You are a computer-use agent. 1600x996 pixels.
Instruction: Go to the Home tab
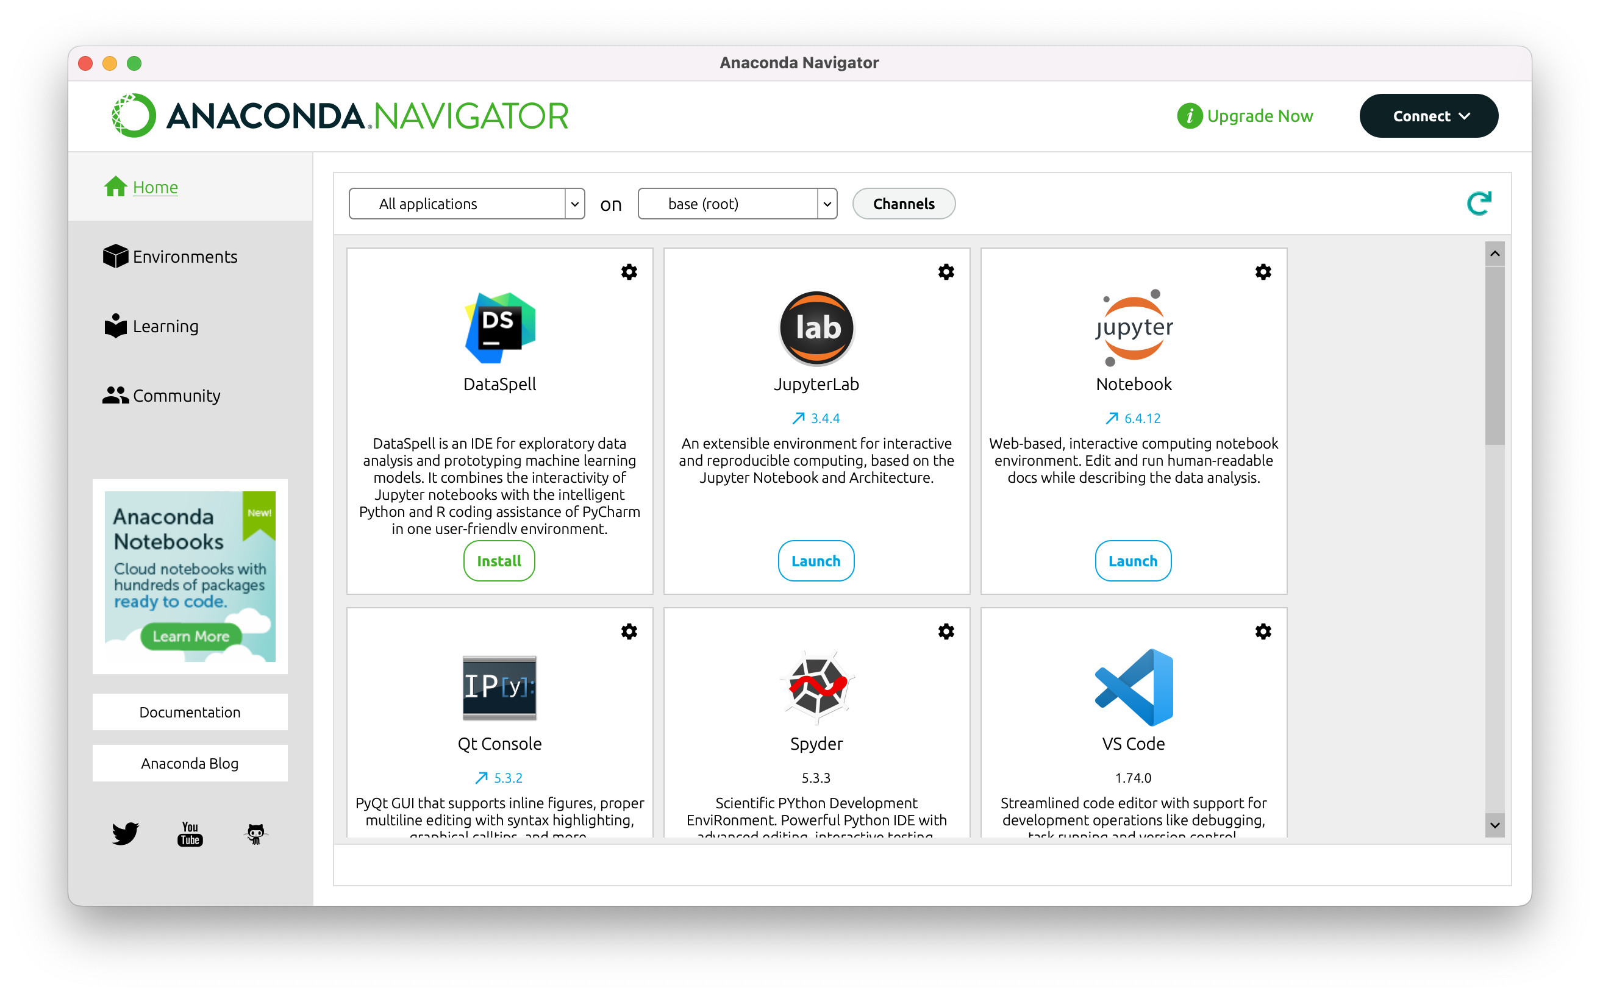pos(190,187)
